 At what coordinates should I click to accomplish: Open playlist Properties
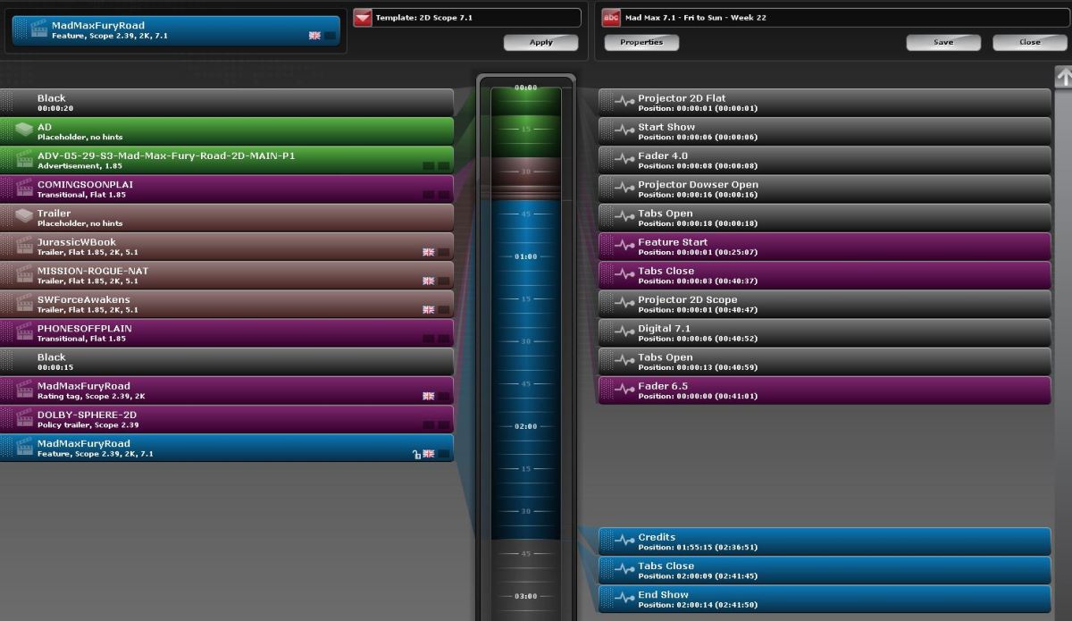point(641,43)
